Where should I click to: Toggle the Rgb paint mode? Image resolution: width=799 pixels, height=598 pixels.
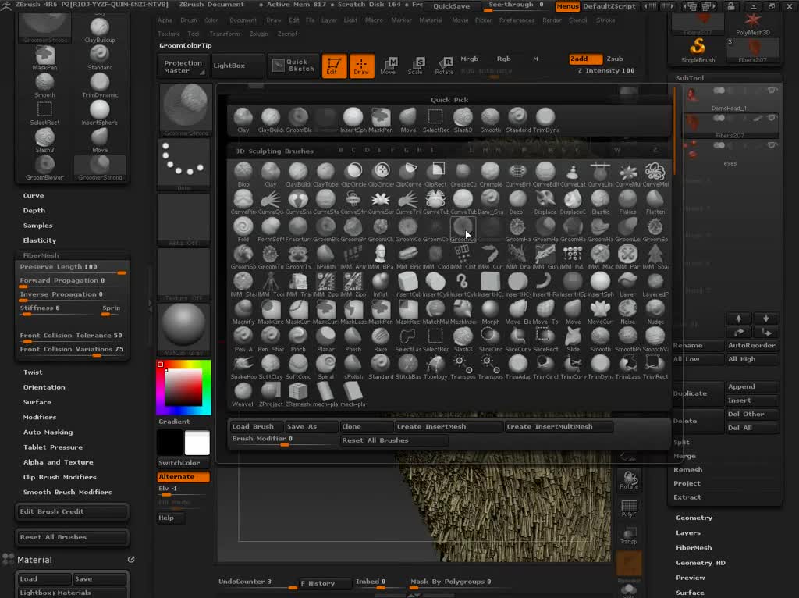coord(503,59)
